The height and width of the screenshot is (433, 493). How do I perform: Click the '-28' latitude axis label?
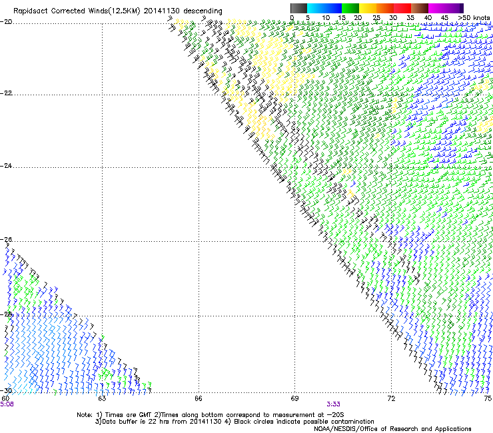[x=6, y=314]
